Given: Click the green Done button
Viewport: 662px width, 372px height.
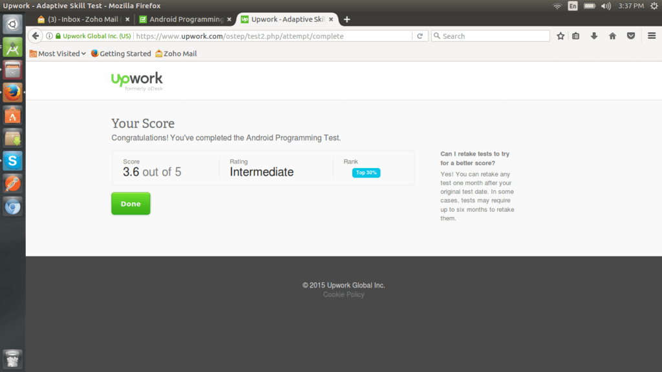Looking at the screenshot, I should click(131, 203).
